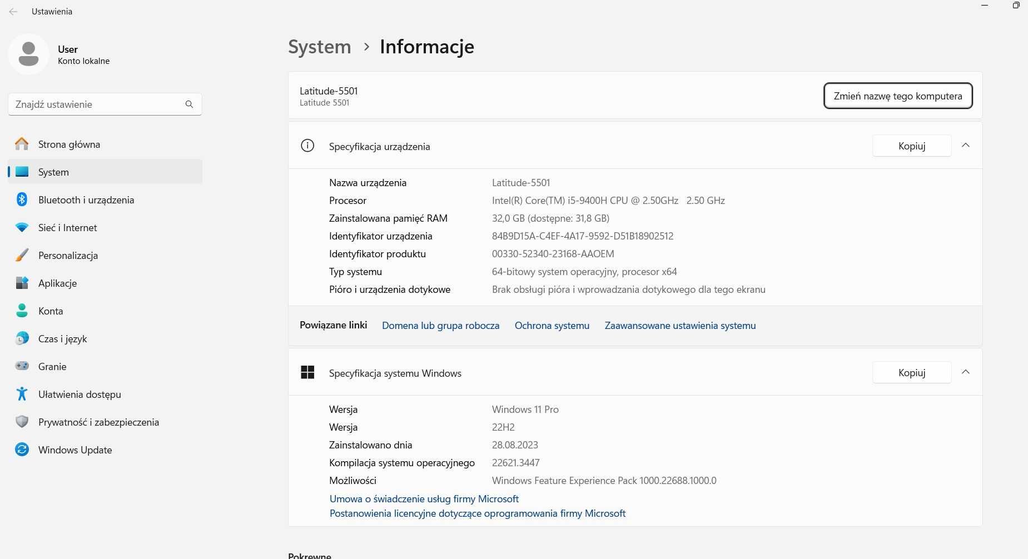This screenshot has height=559, width=1028.
Task: Click the User Konto lokalne profile name
Action: (x=83, y=54)
